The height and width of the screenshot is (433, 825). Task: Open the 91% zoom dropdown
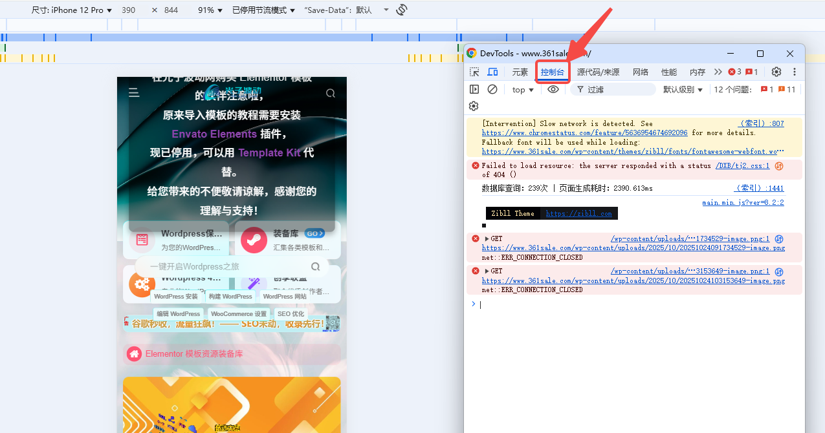pyautogui.click(x=210, y=10)
